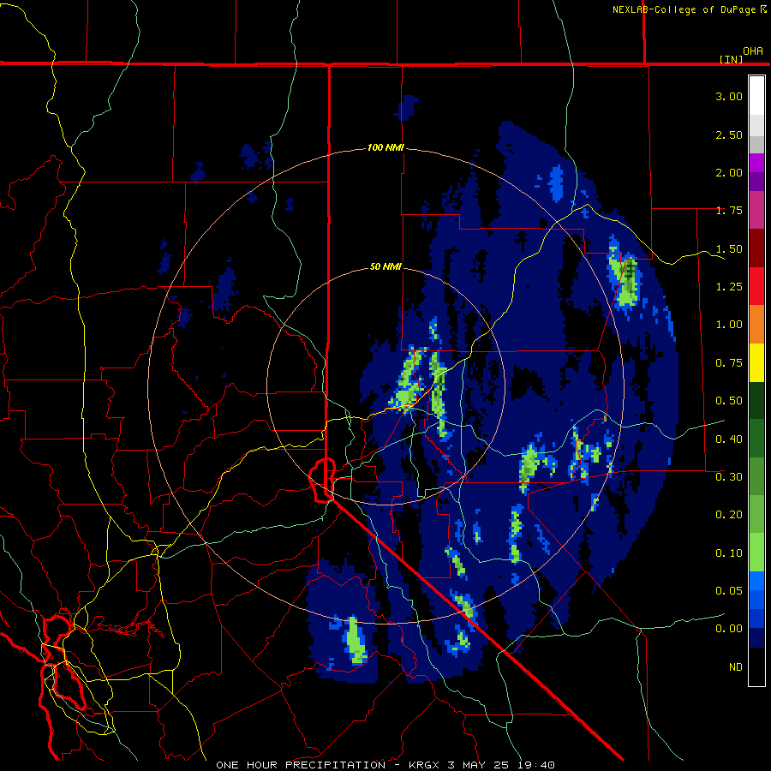Viewport: 771px width, 771px height.
Task: Pick the orange legend swatch
Action: click(756, 325)
